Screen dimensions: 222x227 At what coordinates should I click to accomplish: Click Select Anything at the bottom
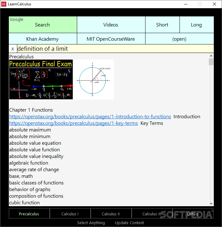pyautogui.click(x=91, y=223)
